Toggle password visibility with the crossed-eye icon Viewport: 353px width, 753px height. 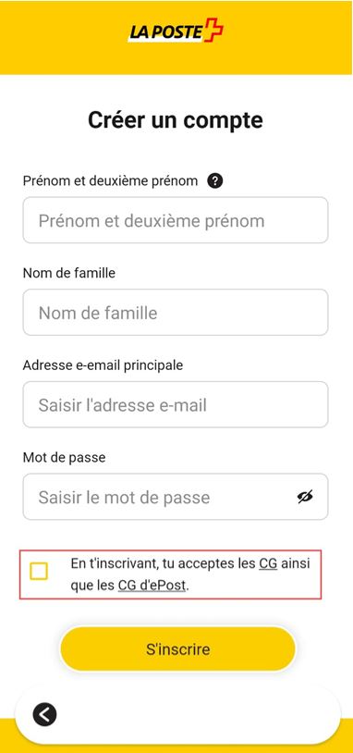[x=305, y=497]
